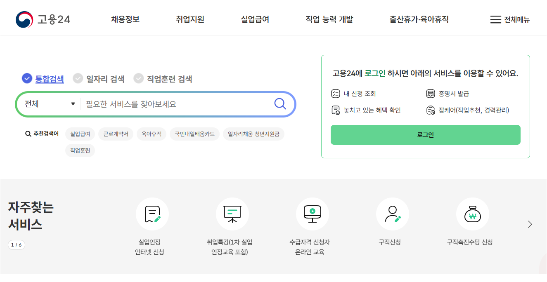Open the 취업지원 menu
The image size is (547, 282).
pos(190,19)
